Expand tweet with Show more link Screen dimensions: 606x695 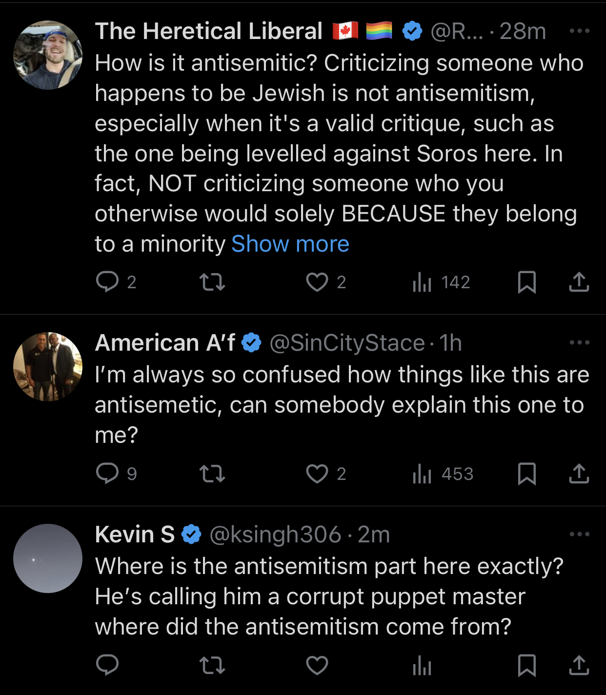[x=290, y=244]
